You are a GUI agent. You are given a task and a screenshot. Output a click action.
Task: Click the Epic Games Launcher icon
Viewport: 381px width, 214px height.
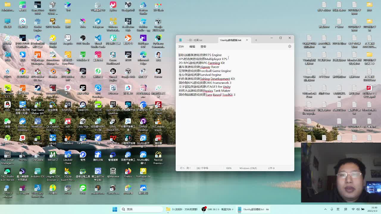[x=113, y=105]
